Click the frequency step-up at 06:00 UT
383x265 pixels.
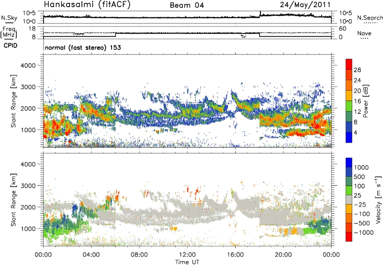[x=115, y=34]
